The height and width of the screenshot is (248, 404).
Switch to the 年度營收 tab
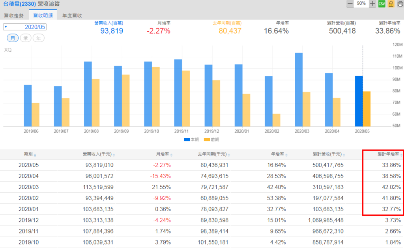(72, 15)
